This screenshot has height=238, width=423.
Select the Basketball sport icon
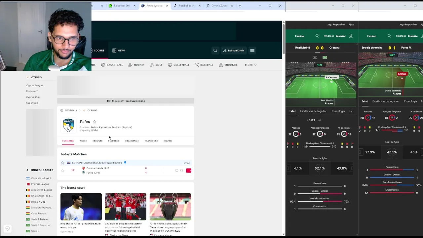tap(103, 65)
